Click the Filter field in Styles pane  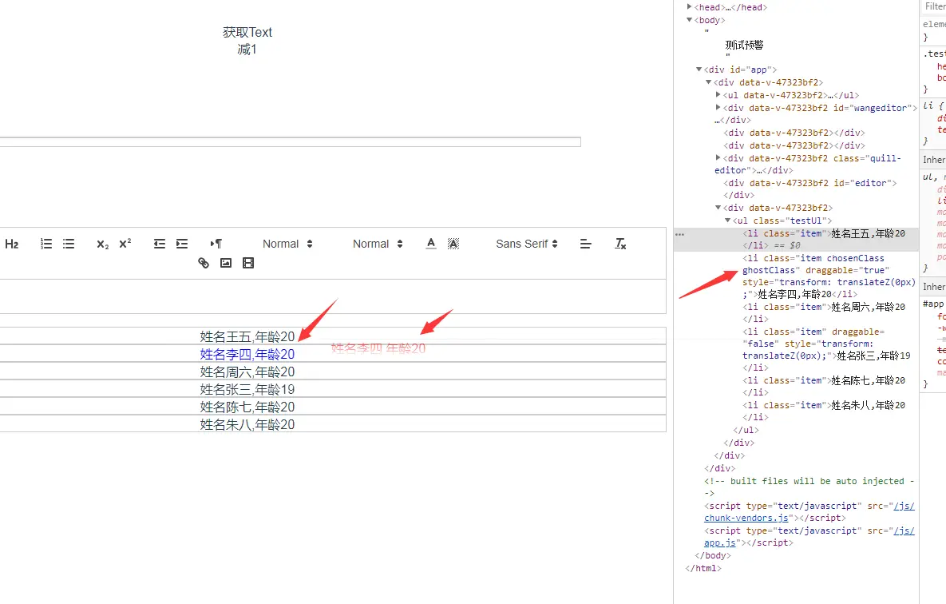[934, 6]
